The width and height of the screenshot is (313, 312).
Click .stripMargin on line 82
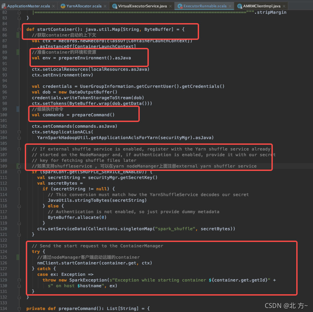(x=270, y=12)
